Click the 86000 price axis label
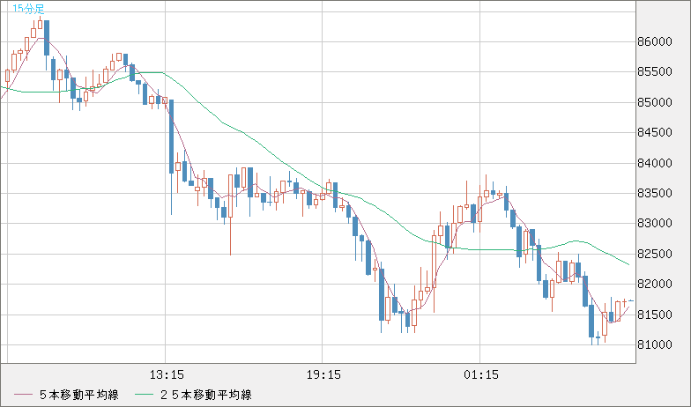 click(x=655, y=42)
